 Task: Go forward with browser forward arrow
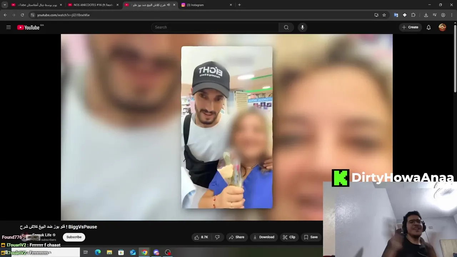14,15
